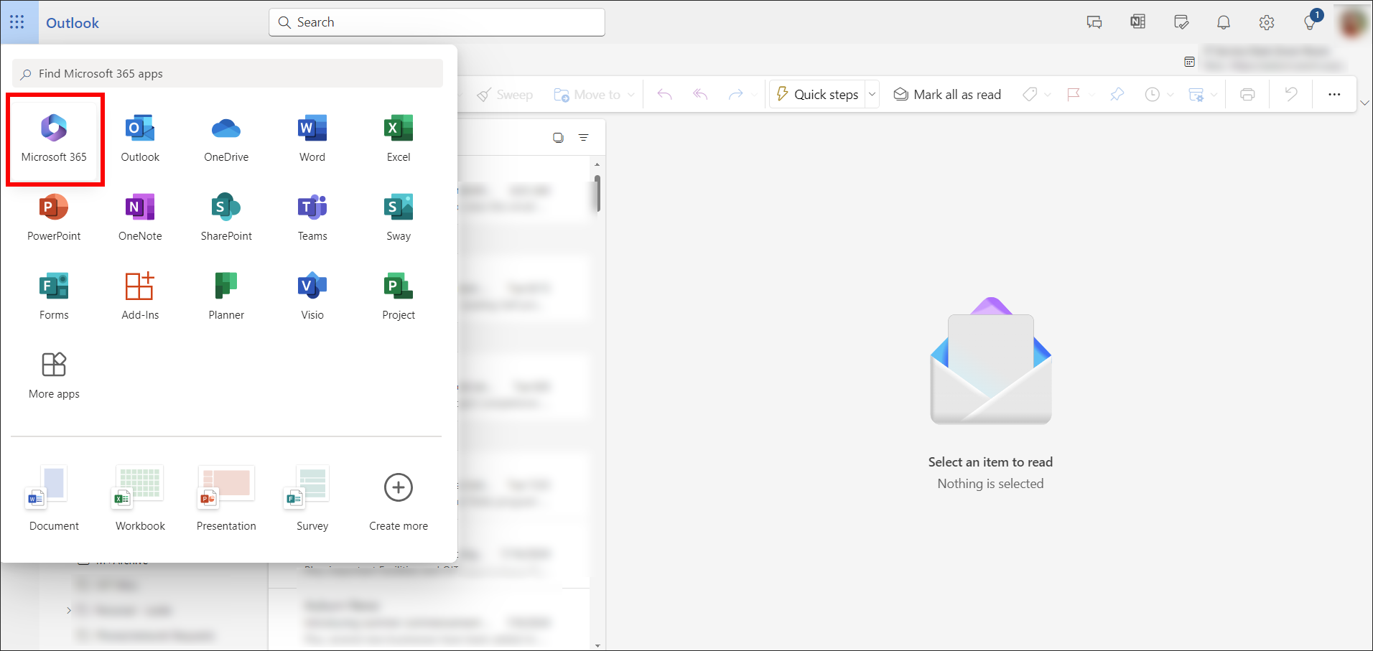Open SharePoint app

pyautogui.click(x=226, y=217)
